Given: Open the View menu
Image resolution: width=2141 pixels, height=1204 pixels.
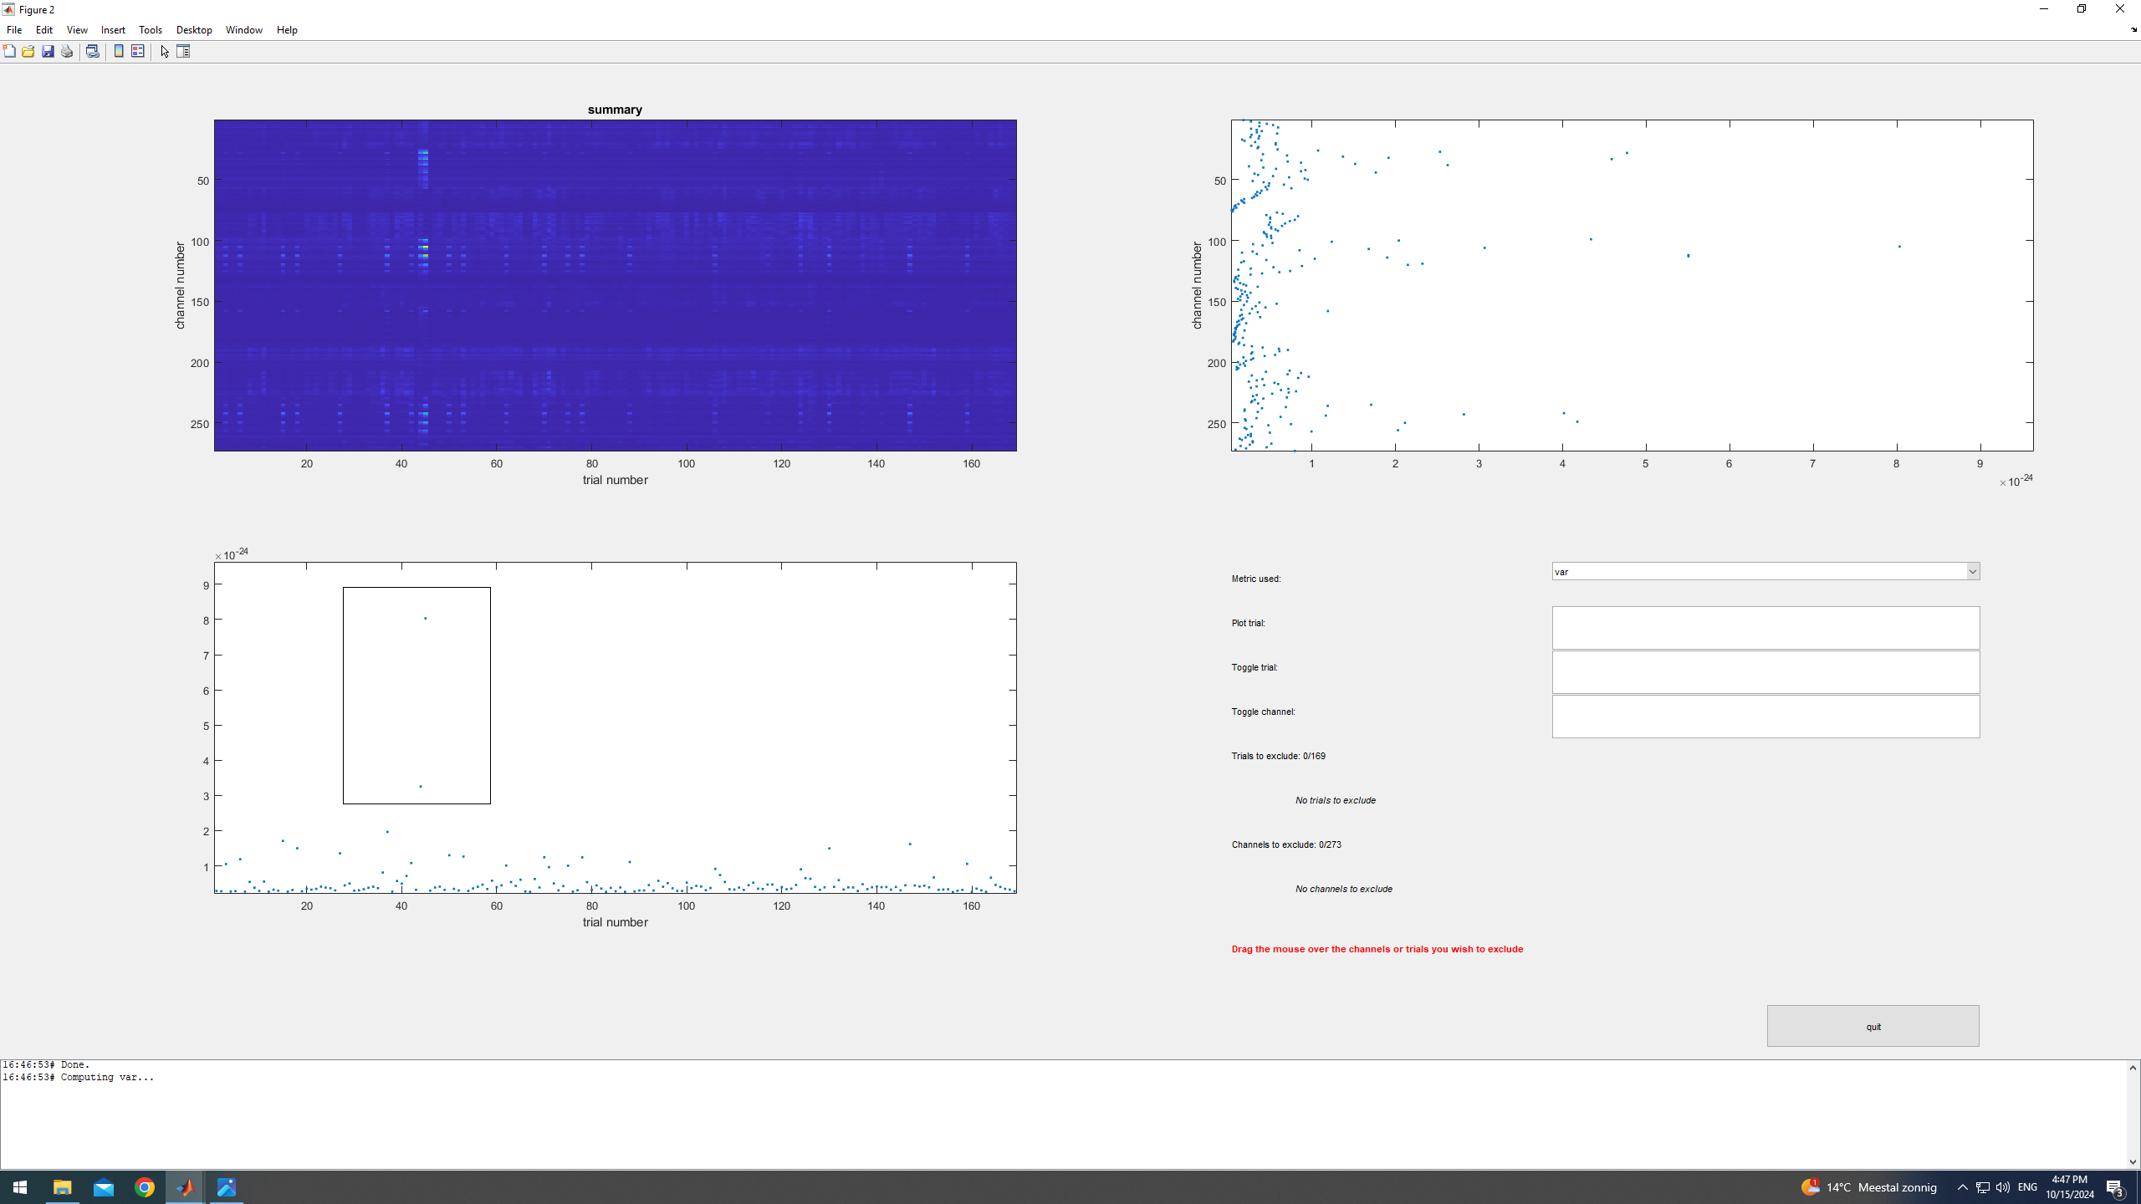Looking at the screenshot, I should (x=77, y=30).
